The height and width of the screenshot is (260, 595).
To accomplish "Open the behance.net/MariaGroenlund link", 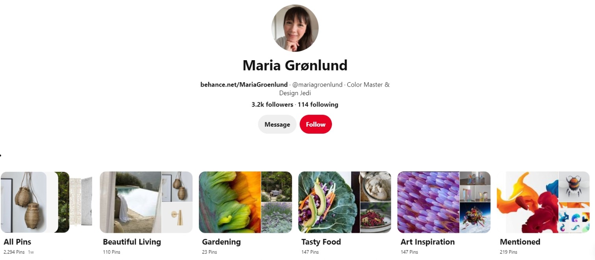I will click(x=243, y=85).
